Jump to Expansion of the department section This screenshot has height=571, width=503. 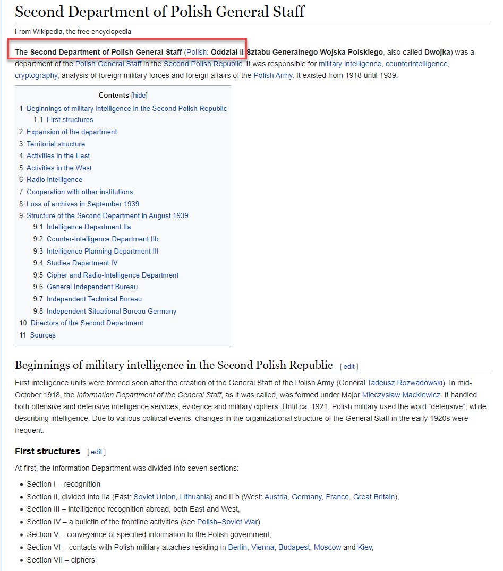tap(72, 132)
